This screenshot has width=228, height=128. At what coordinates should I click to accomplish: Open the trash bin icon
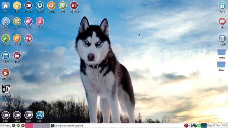tap(222, 38)
